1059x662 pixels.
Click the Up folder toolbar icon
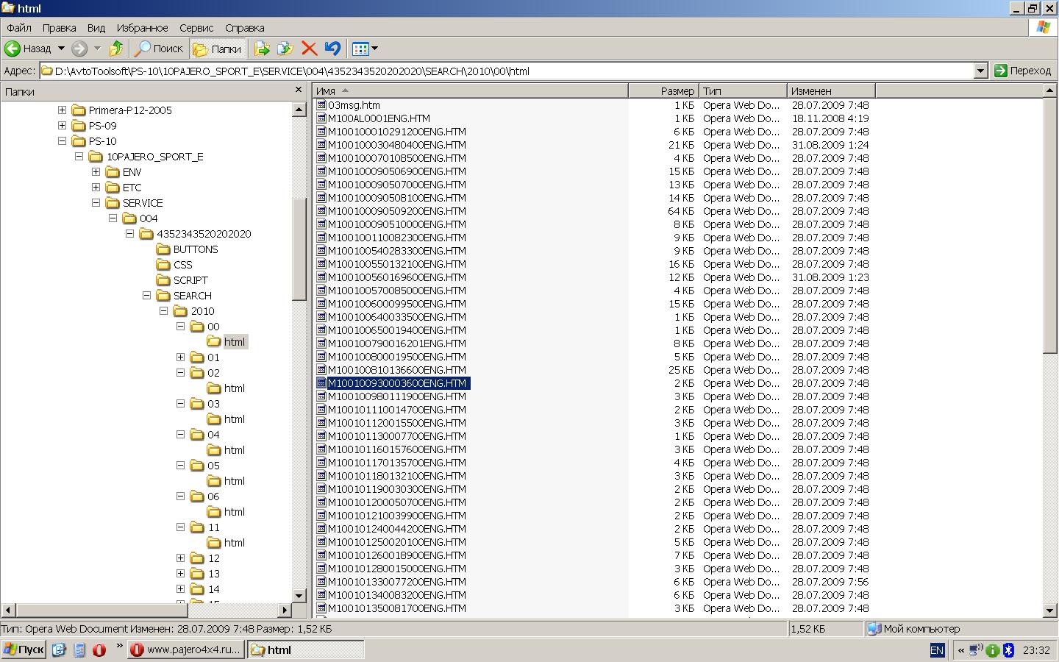point(115,49)
